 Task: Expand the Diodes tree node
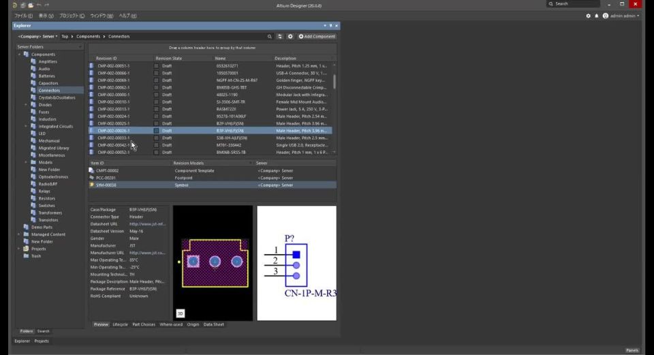[x=26, y=105]
